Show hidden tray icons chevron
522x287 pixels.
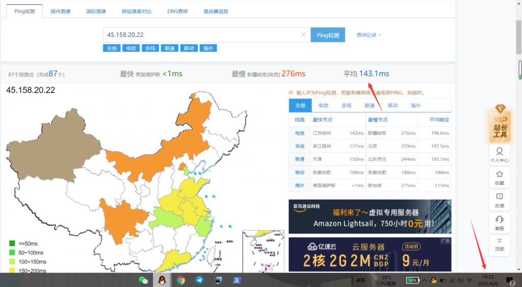coord(425,280)
